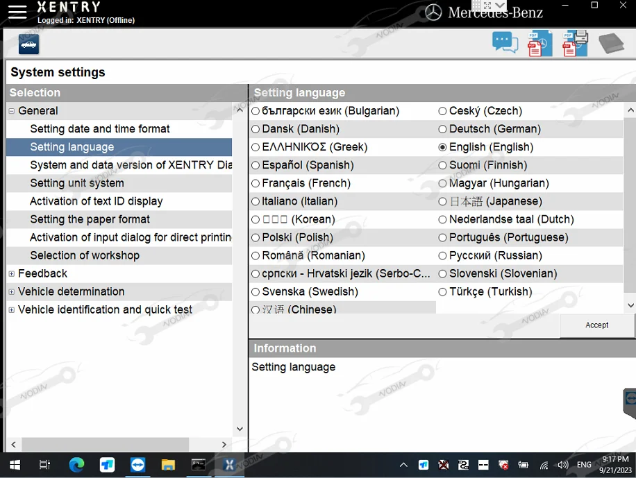Select Magyar (Hungarian) radio button
The height and width of the screenshot is (478, 636).
pos(442,184)
